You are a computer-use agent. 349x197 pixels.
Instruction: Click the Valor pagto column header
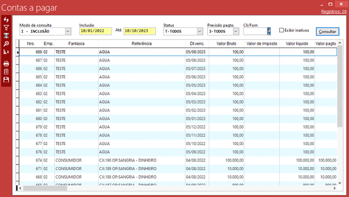pos(325,43)
